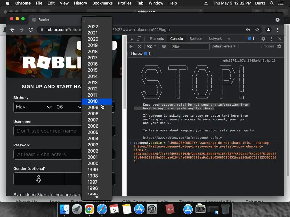Open Spotlight search in menu bar
Image resolution: width=290 pixels, height=217 pixels.
point(272,3)
